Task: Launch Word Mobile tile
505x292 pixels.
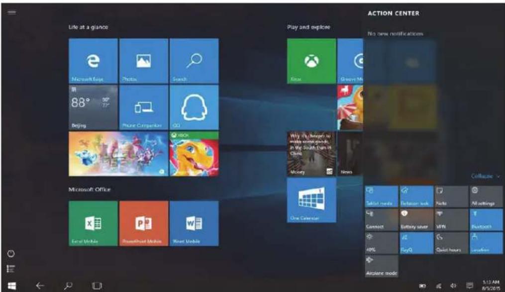Action: click(x=194, y=223)
